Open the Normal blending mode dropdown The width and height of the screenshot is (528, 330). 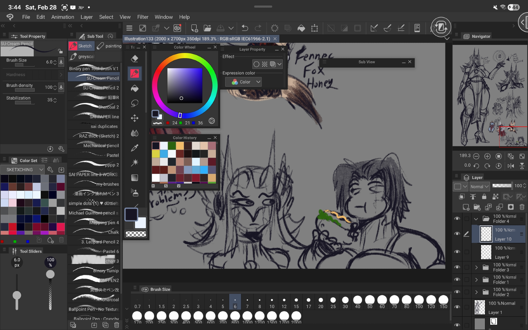(479, 186)
